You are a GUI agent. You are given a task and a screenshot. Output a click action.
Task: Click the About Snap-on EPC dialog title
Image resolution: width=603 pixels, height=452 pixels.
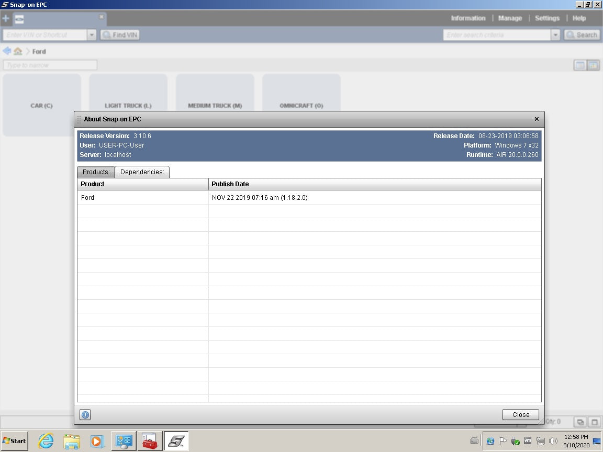113,119
